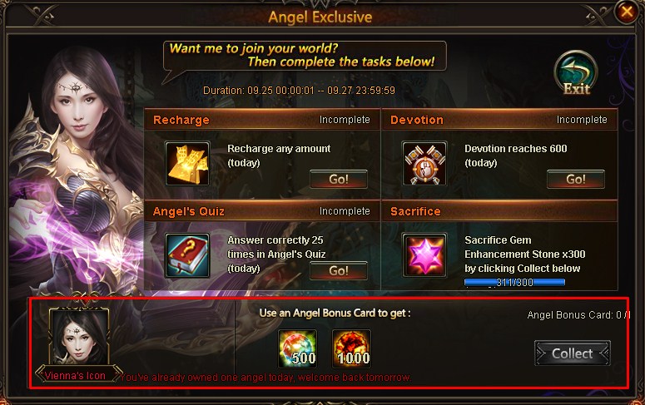This screenshot has width=645, height=405.
Task: Select the 1000 fiery orb reward icon
Action: [351, 348]
